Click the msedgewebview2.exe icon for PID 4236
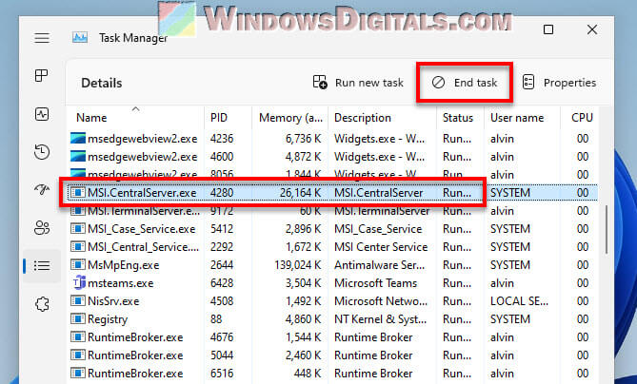This screenshot has height=384, width=637. point(78,138)
